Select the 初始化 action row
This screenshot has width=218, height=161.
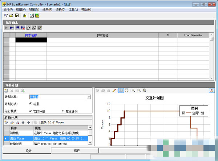point(46,133)
